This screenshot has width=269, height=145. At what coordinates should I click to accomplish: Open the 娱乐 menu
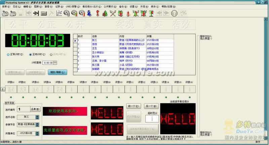point(155,6)
